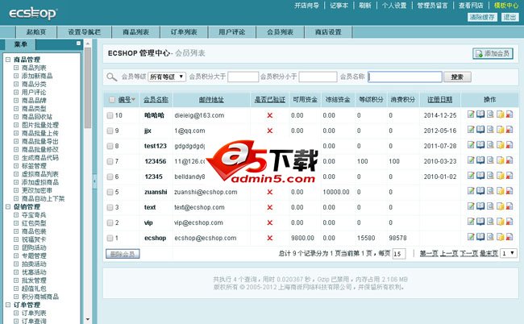This screenshot has width=524, height=324.
Task: Click the 添加会员 button
Action: pos(493,53)
